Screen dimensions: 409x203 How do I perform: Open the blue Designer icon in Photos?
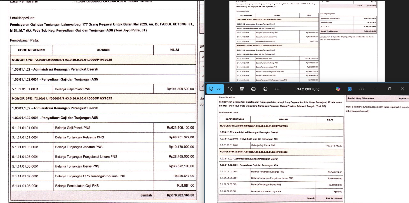click(x=350, y=89)
